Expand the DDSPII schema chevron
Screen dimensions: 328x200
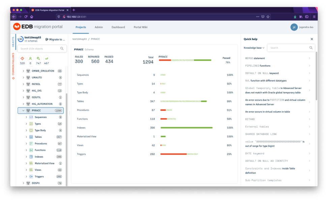coord(24,183)
